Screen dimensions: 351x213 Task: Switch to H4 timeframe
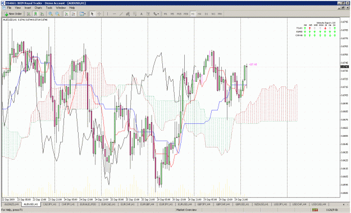199,14
